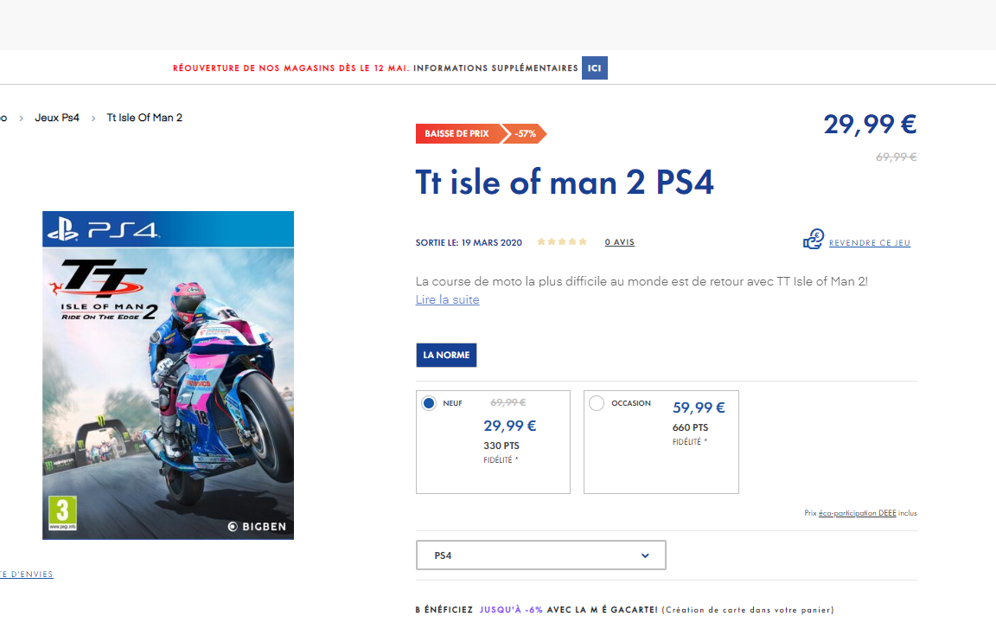This screenshot has height=629, width=996.
Task: Go to Jeux Ps4 breadcrumb
Action: coord(57,119)
